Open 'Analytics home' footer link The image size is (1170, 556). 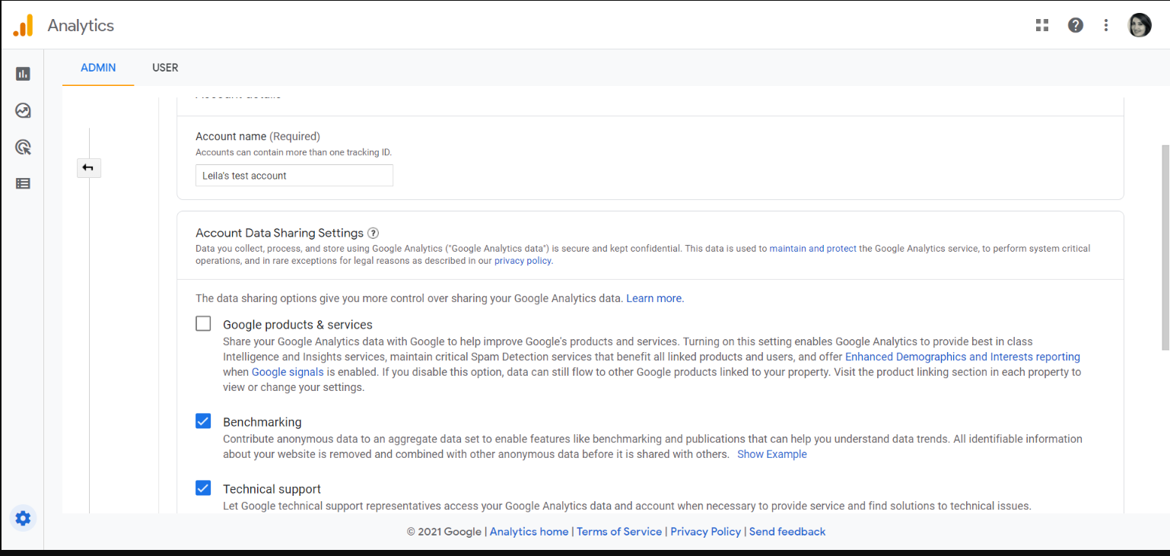pyautogui.click(x=529, y=532)
